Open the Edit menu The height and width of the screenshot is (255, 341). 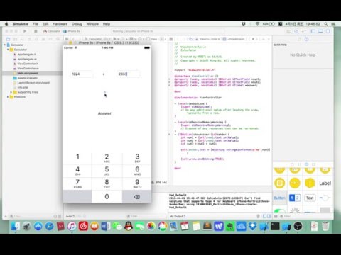[x=45, y=24]
